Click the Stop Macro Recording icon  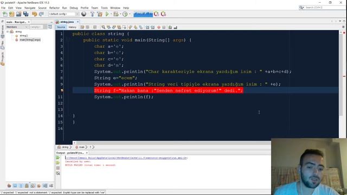tap(164, 27)
